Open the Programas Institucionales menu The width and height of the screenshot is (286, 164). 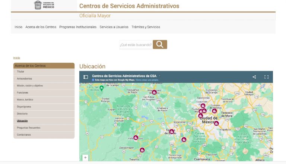[78, 27]
